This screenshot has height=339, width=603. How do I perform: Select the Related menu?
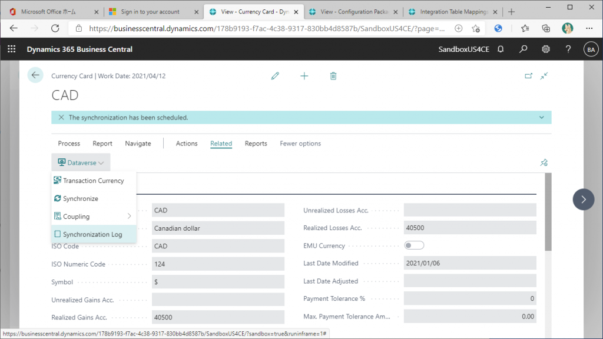coord(221,144)
